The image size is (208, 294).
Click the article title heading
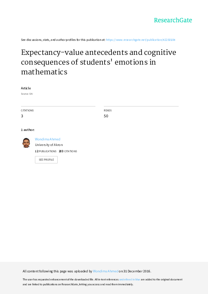[x=99, y=62]
